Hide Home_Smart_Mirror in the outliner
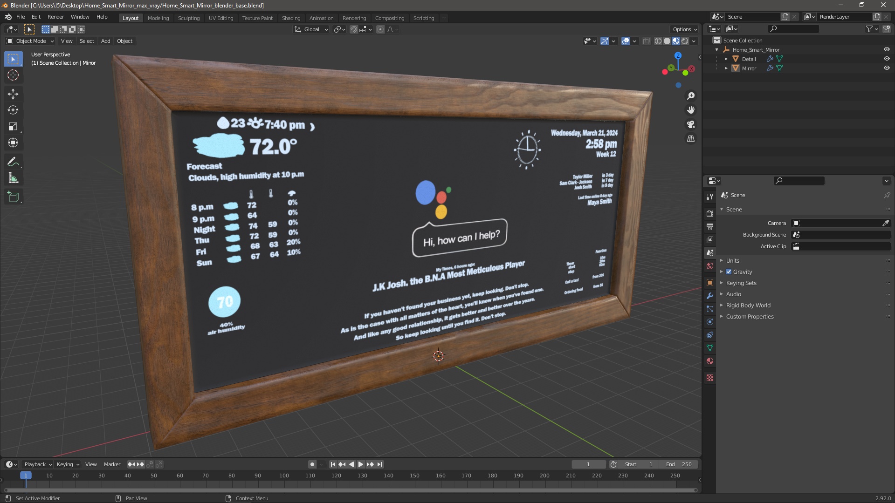Image resolution: width=895 pixels, height=503 pixels. [x=887, y=49]
